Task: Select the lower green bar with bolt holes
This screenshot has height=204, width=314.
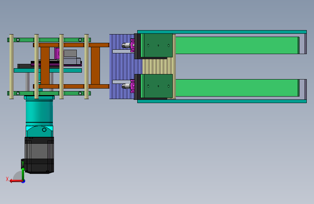Action: point(49,93)
